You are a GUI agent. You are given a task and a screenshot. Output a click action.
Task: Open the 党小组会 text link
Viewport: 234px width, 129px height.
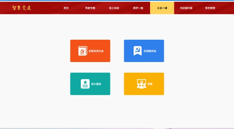tap(96, 84)
